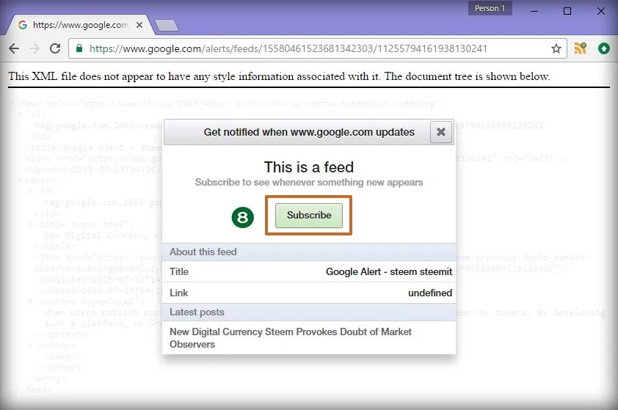618x410 pixels.
Task: Open the latest post about Steem digital currency
Action: click(291, 338)
